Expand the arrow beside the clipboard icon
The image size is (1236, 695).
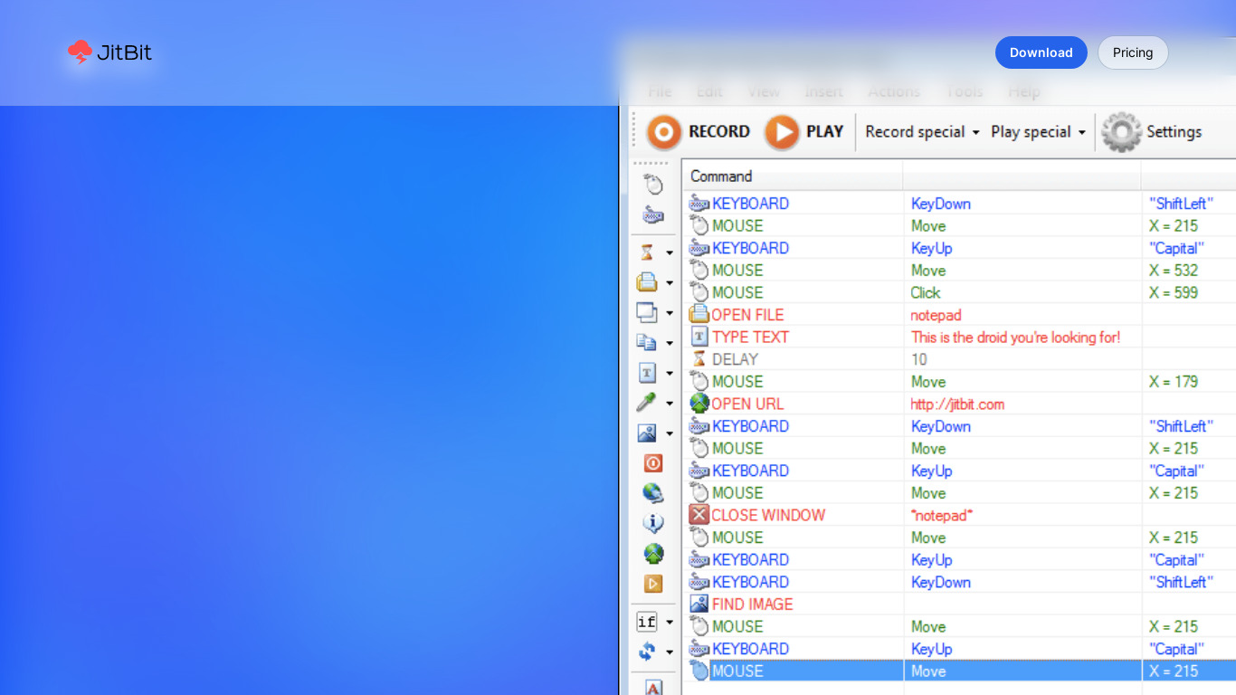tap(670, 343)
